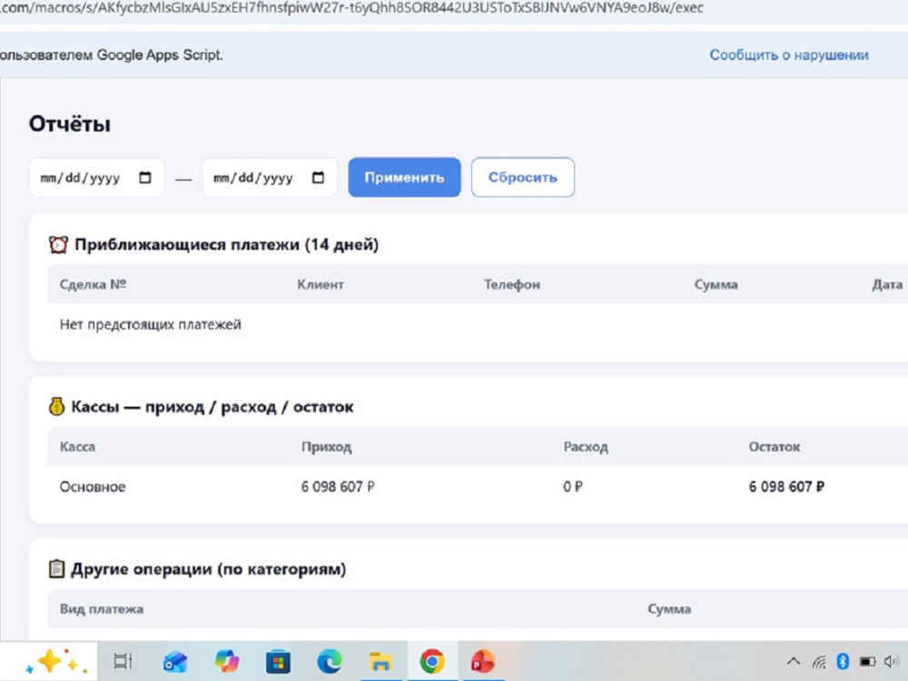Open Outlook from the taskbar
908x681 pixels.
tap(175, 661)
